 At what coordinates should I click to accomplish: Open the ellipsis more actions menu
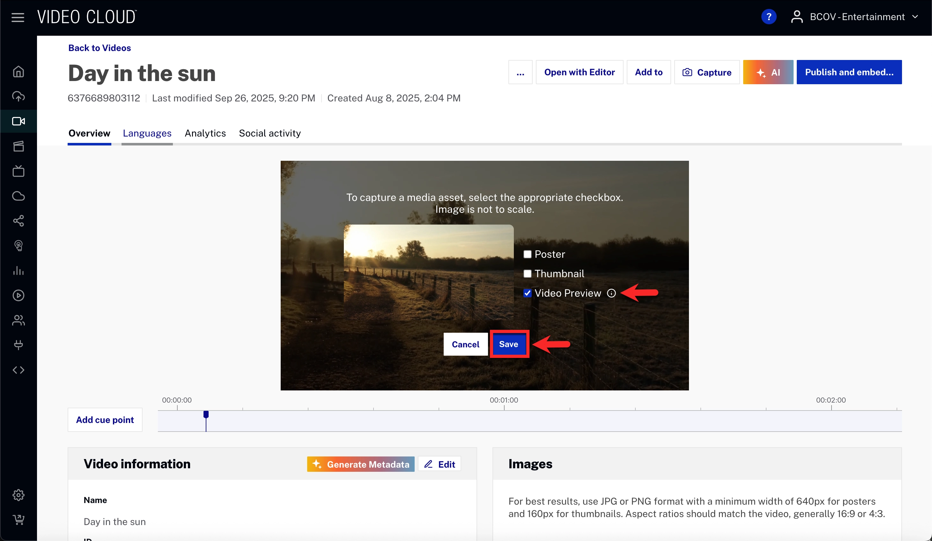point(520,72)
